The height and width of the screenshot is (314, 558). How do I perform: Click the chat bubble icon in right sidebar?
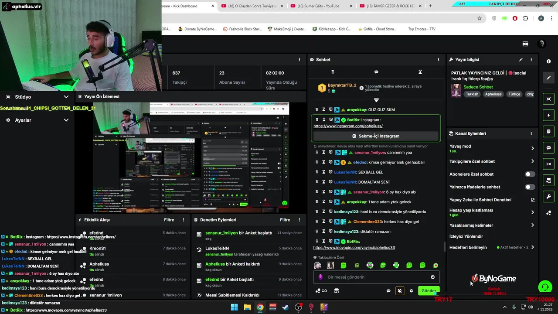[x=549, y=148]
